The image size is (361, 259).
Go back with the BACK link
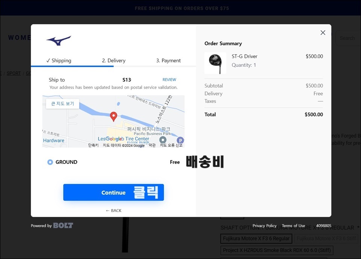click(114, 210)
